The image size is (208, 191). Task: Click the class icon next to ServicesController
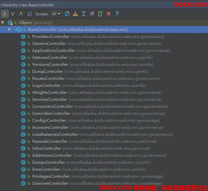click(23, 99)
